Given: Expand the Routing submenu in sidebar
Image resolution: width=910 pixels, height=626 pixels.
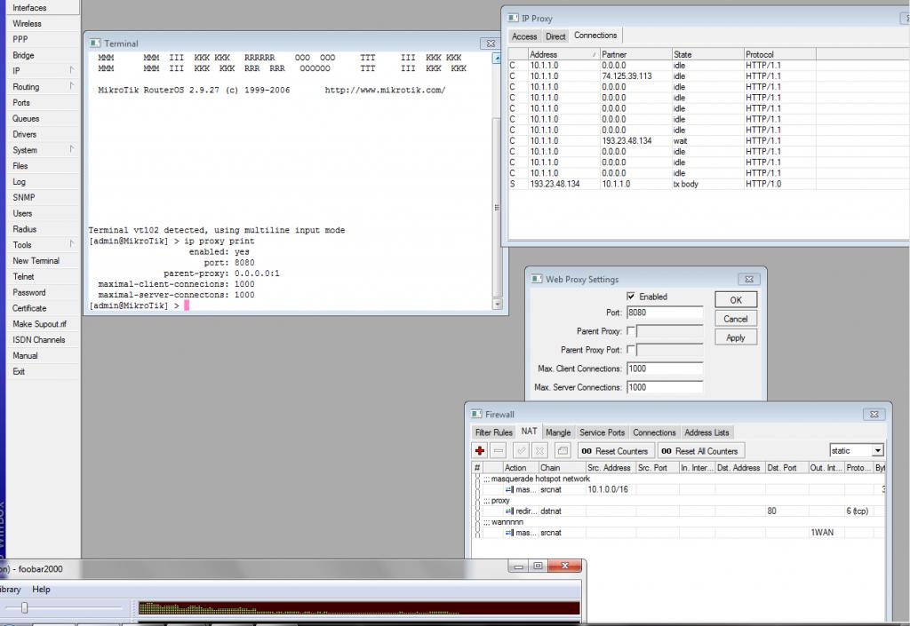Looking at the screenshot, I should (x=71, y=86).
